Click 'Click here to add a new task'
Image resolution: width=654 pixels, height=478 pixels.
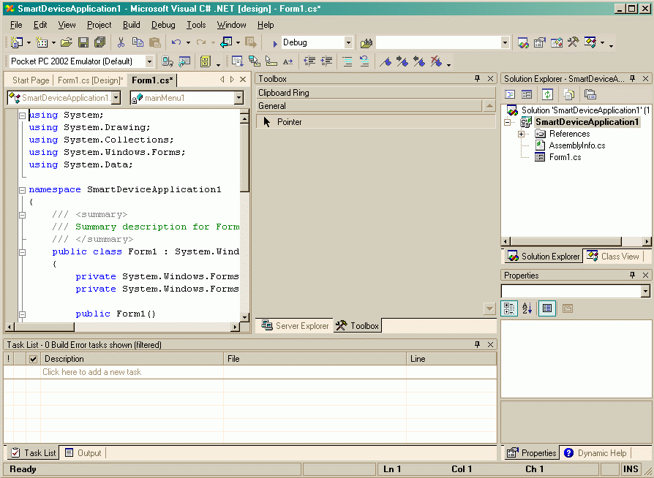(x=91, y=372)
